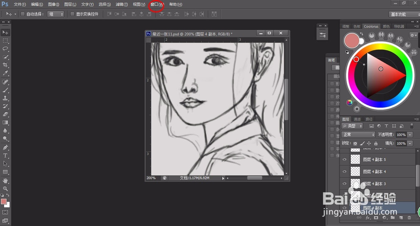Select the Zoom tool in the toolbox
420x226 pixels.
pos(5,189)
